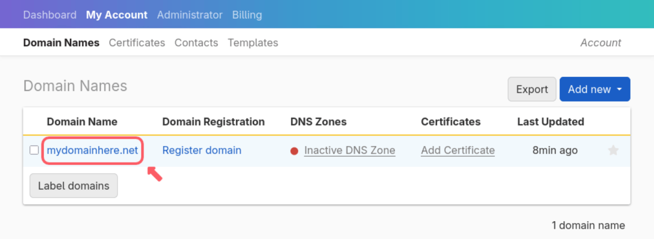
Task: Click the Domain Registration column header
Action: tap(213, 122)
